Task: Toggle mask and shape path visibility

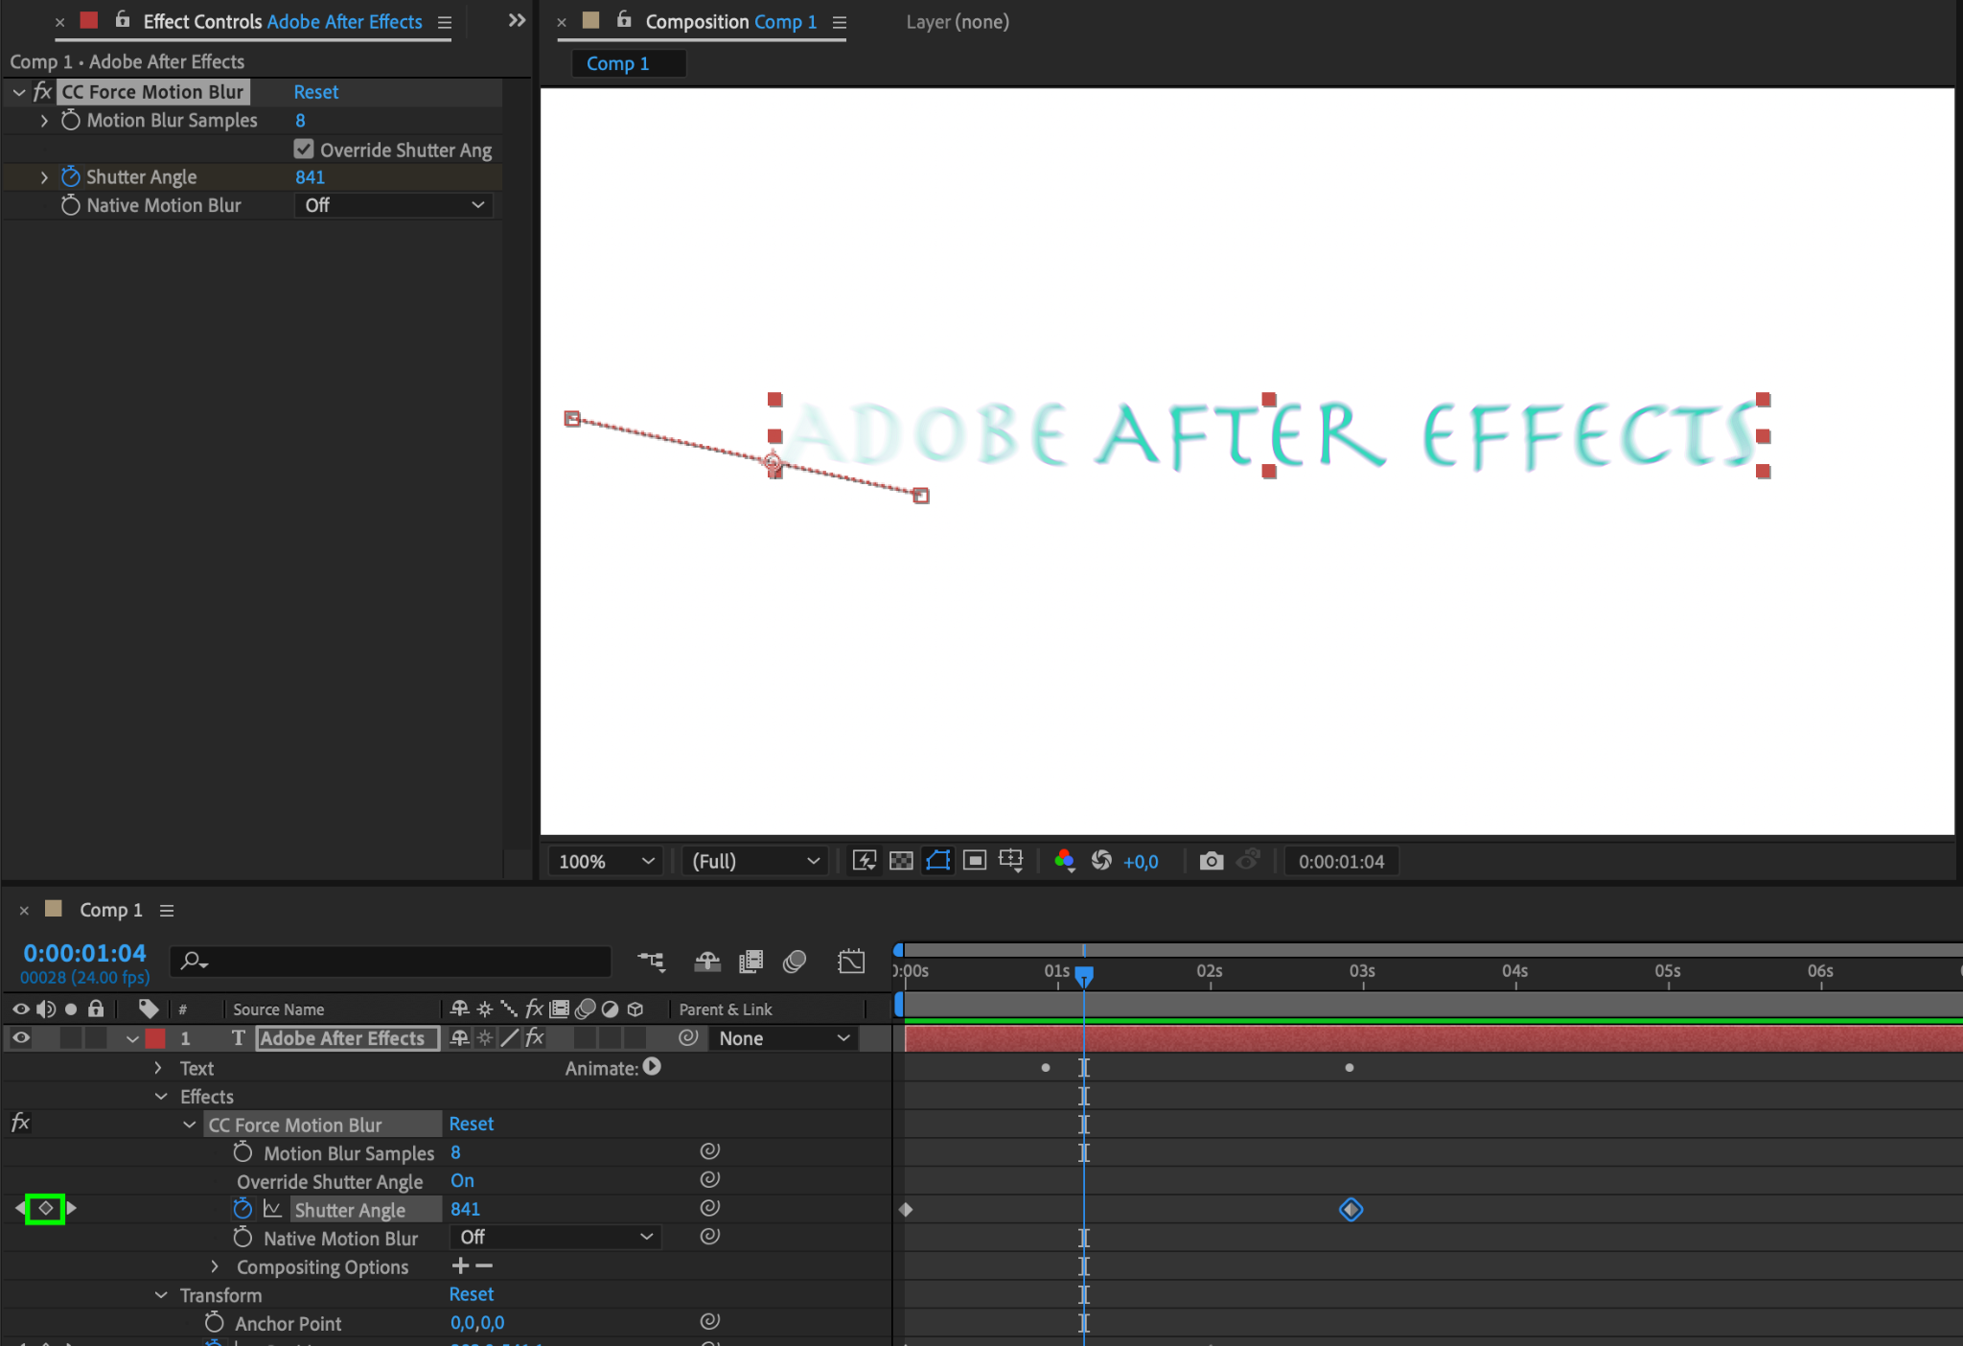Action: [937, 860]
